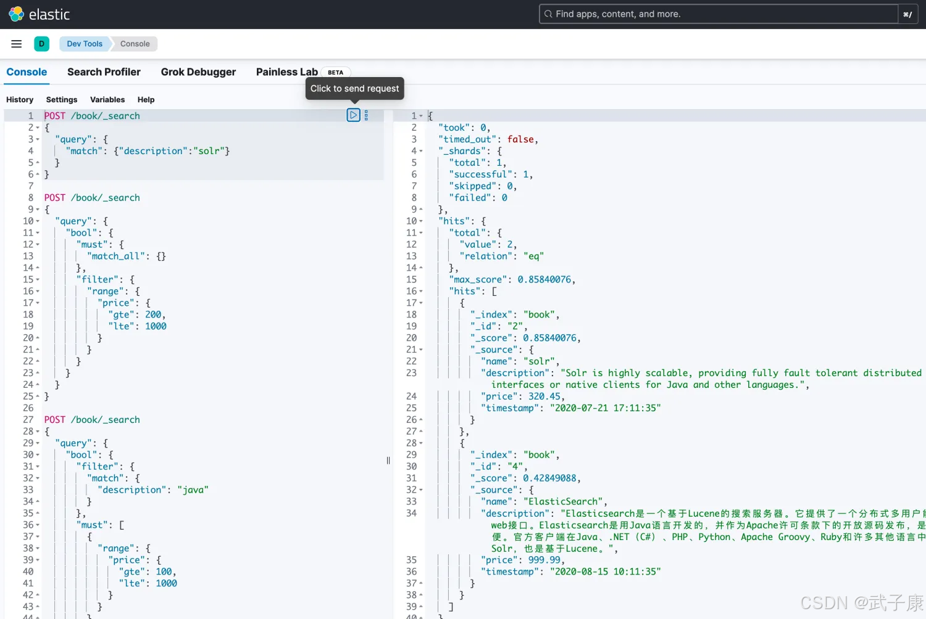The image size is (926, 619).
Task: Open the History panel
Action: (x=20, y=100)
